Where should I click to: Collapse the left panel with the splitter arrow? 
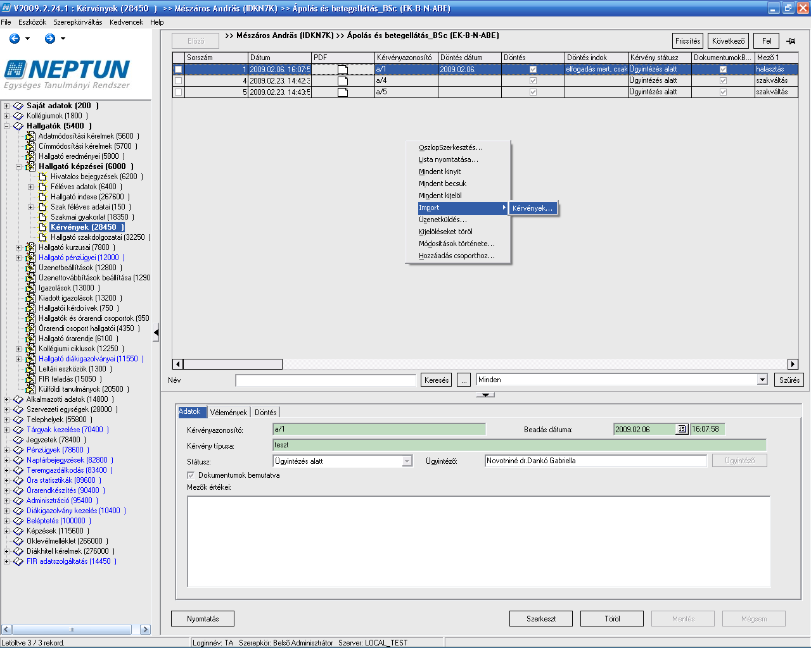(x=156, y=332)
